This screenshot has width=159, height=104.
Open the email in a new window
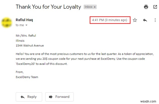click(x=155, y=7)
